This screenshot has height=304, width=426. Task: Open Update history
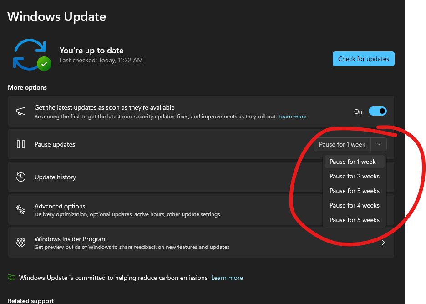coord(201,177)
